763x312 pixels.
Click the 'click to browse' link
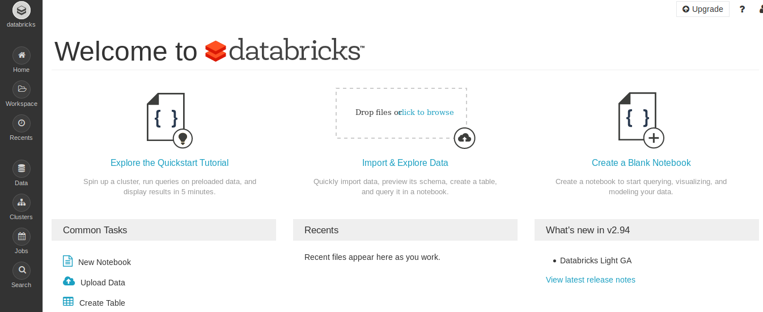[426, 112]
